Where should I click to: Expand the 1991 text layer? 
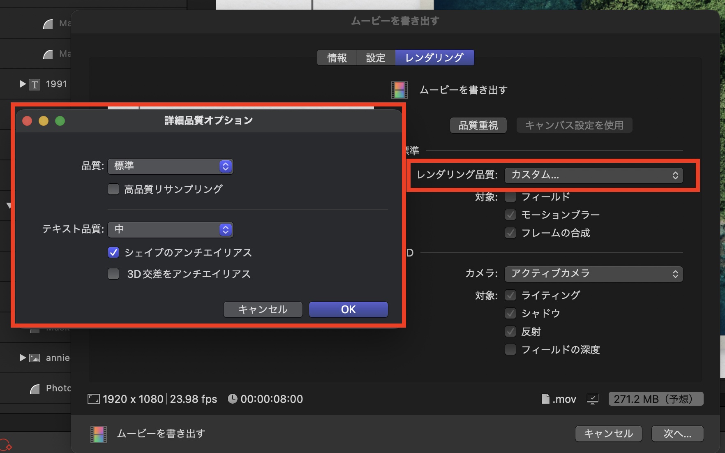click(23, 84)
